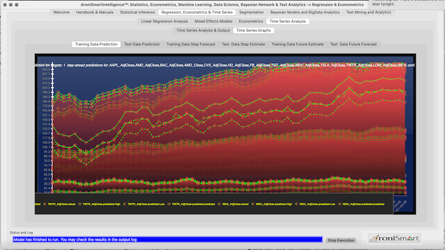Screen dimensions: 445x250
Task: Show the Training Data Prediction graph
Action: pyautogui.click(x=96, y=44)
